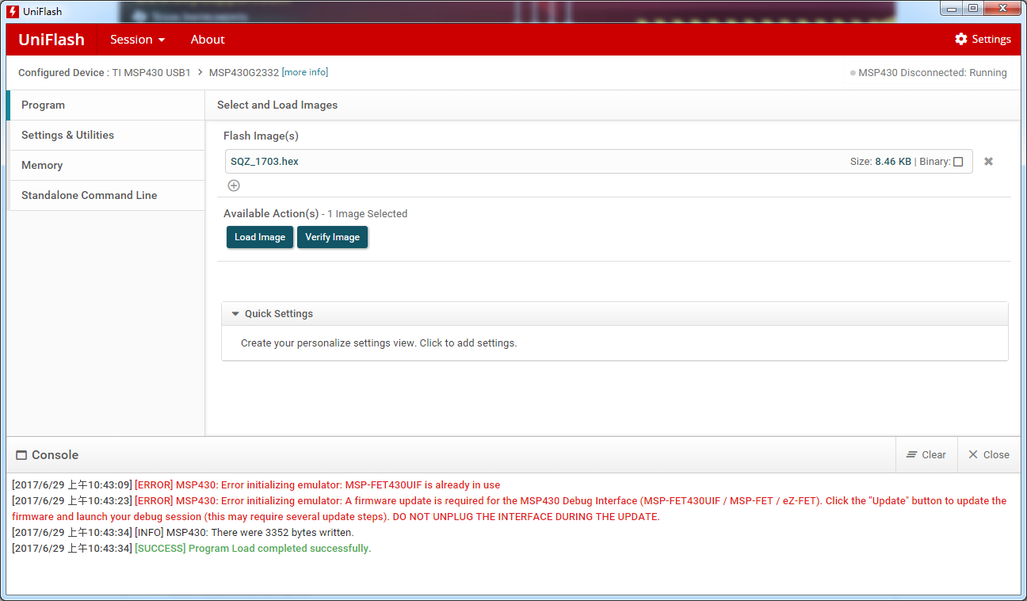Click the Console panel icon
Screen dimensions: 1027x601
pyautogui.click(x=21, y=455)
